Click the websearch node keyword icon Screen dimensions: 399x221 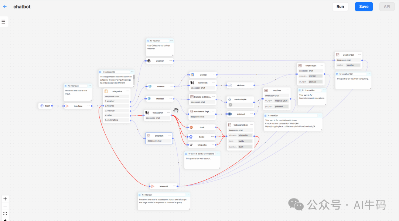tap(147, 113)
